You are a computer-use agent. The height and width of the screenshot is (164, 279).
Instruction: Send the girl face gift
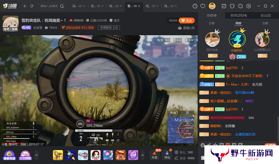95,155
